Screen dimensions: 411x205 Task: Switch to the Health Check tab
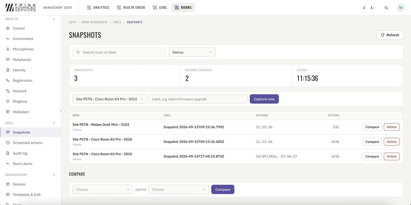(x=131, y=8)
